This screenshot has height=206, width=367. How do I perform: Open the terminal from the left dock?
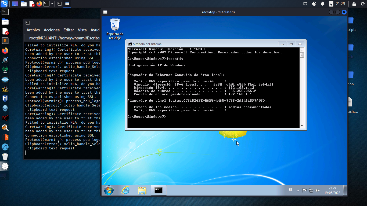(5, 12)
